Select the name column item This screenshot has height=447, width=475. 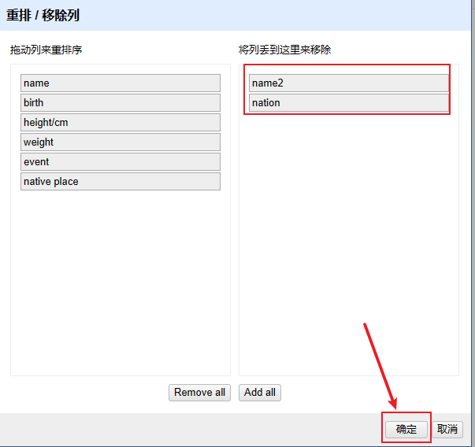[x=121, y=83]
